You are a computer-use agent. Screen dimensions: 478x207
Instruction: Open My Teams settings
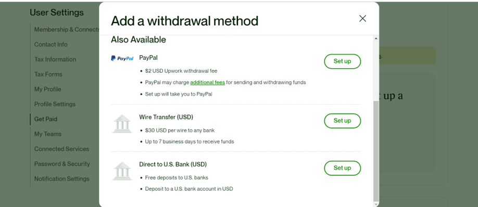point(48,134)
